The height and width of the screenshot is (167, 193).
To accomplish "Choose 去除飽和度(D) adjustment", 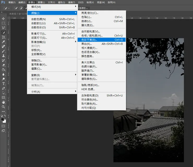I will [x=101, y=95].
